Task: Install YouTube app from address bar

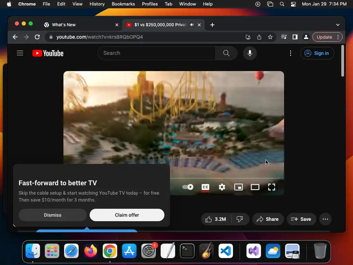Action: (x=248, y=37)
